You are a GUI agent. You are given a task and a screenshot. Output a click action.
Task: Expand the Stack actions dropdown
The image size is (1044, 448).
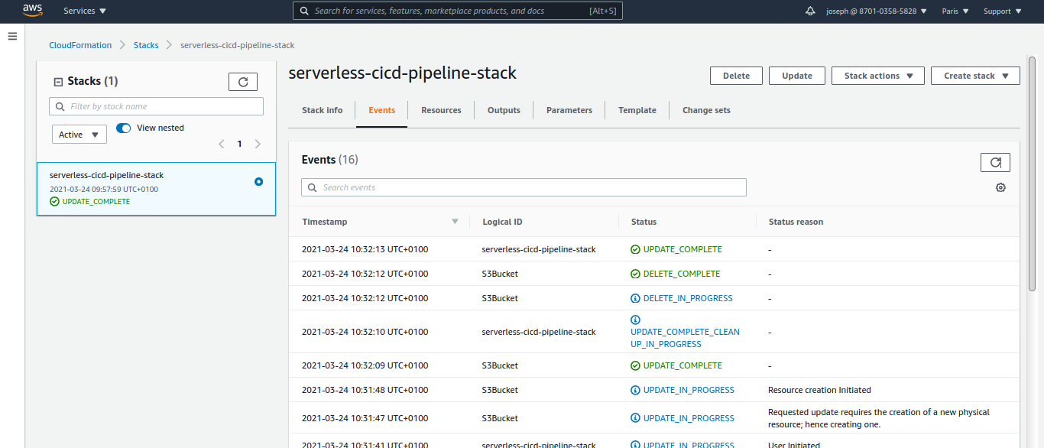[x=877, y=76]
